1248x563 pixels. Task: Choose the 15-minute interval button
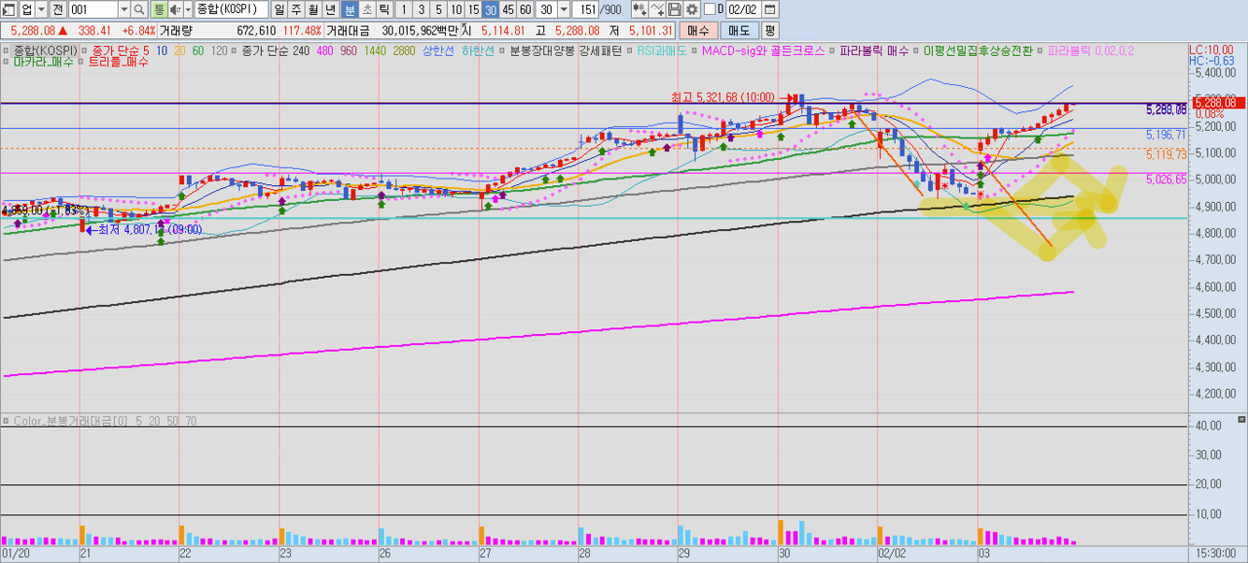click(x=473, y=9)
